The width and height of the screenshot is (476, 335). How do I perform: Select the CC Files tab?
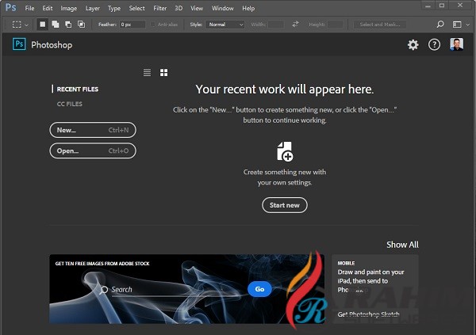tap(69, 104)
